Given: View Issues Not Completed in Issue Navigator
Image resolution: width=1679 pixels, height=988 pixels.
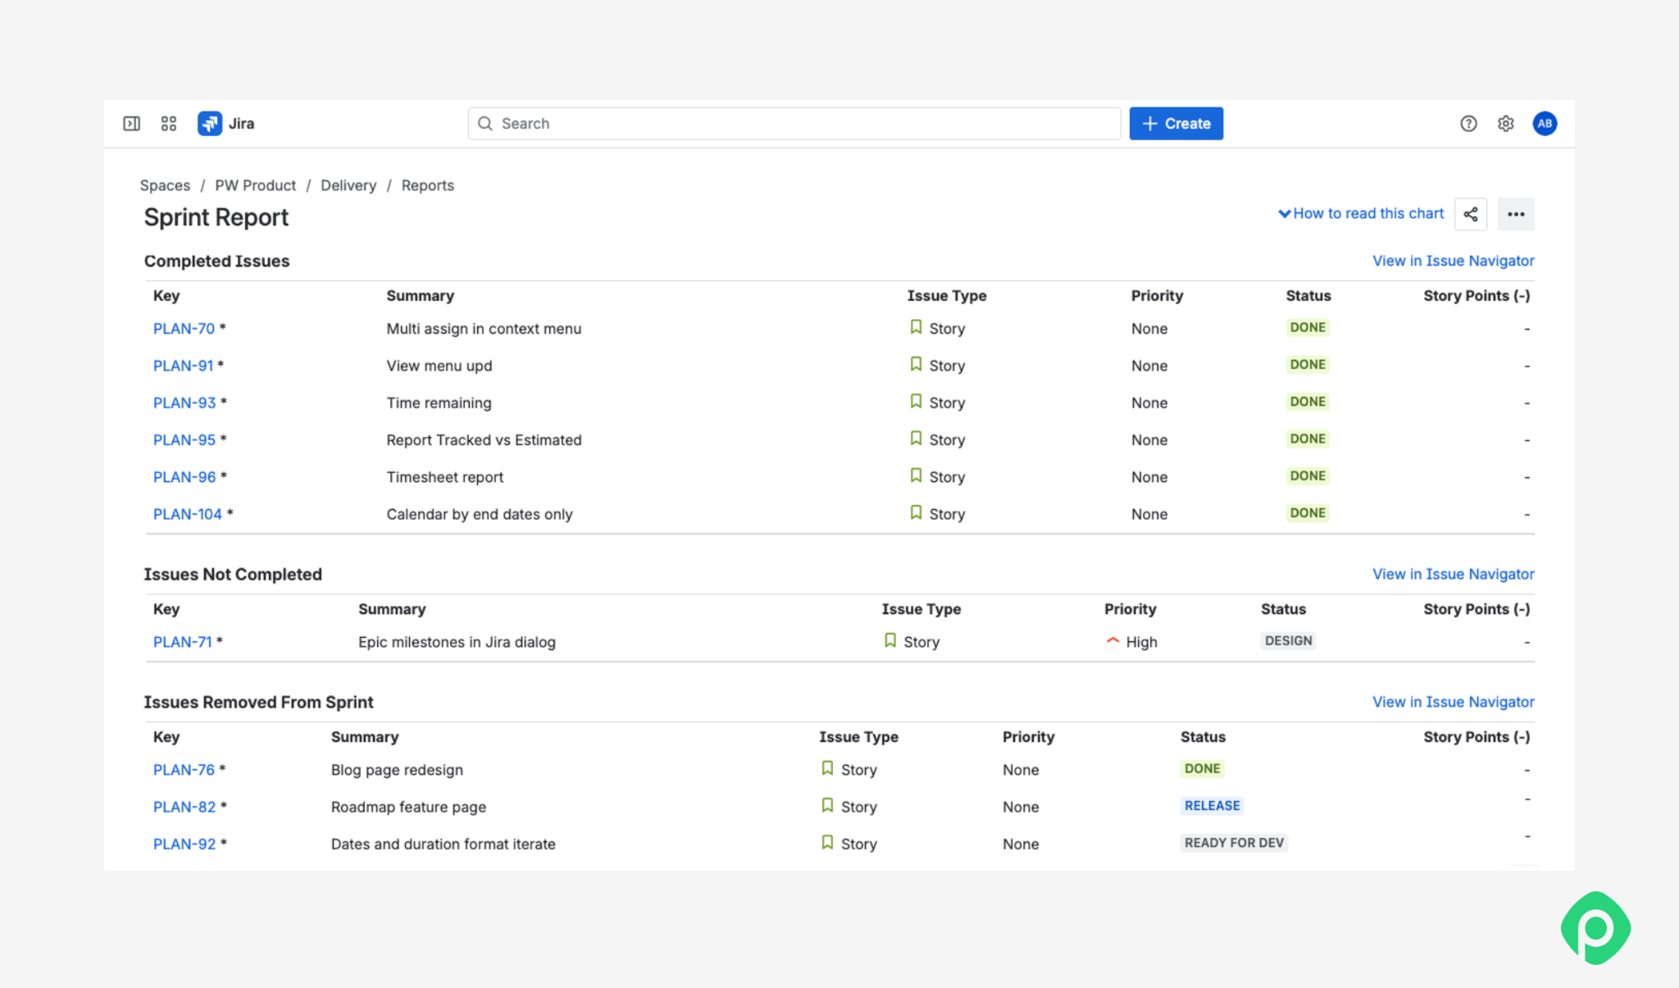Looking at the screenshot, I should (x=1453, y=574).
